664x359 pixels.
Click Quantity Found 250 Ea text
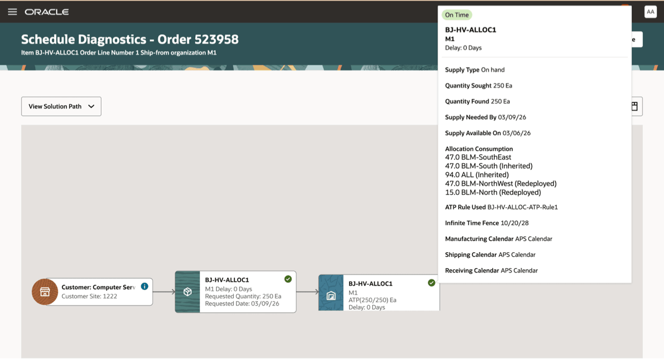477,101
